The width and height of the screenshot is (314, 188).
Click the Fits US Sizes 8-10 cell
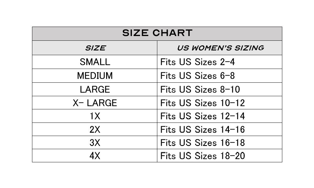coord(220,89)
